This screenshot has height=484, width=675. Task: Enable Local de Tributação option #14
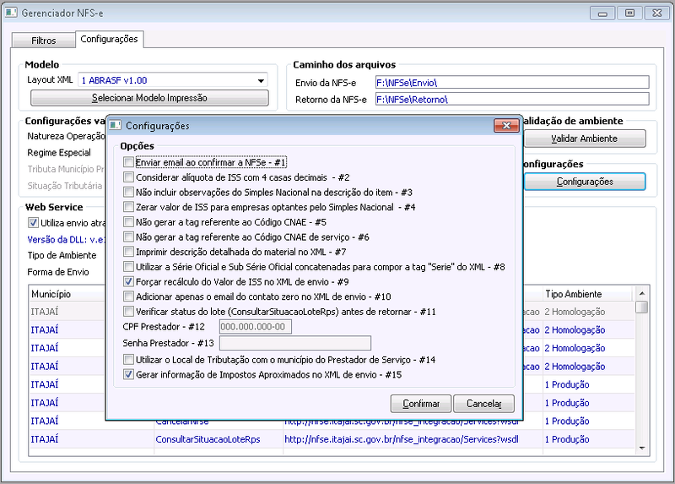128,360
